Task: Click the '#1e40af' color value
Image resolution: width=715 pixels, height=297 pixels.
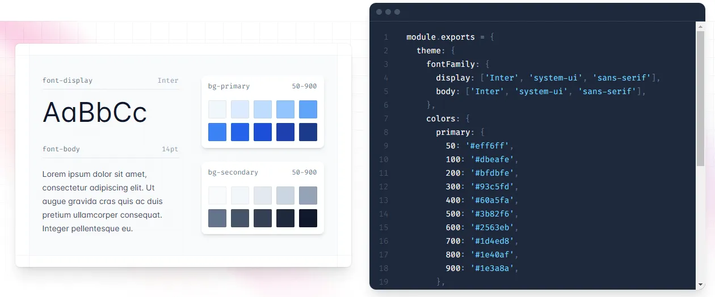Action: [493, 254]
